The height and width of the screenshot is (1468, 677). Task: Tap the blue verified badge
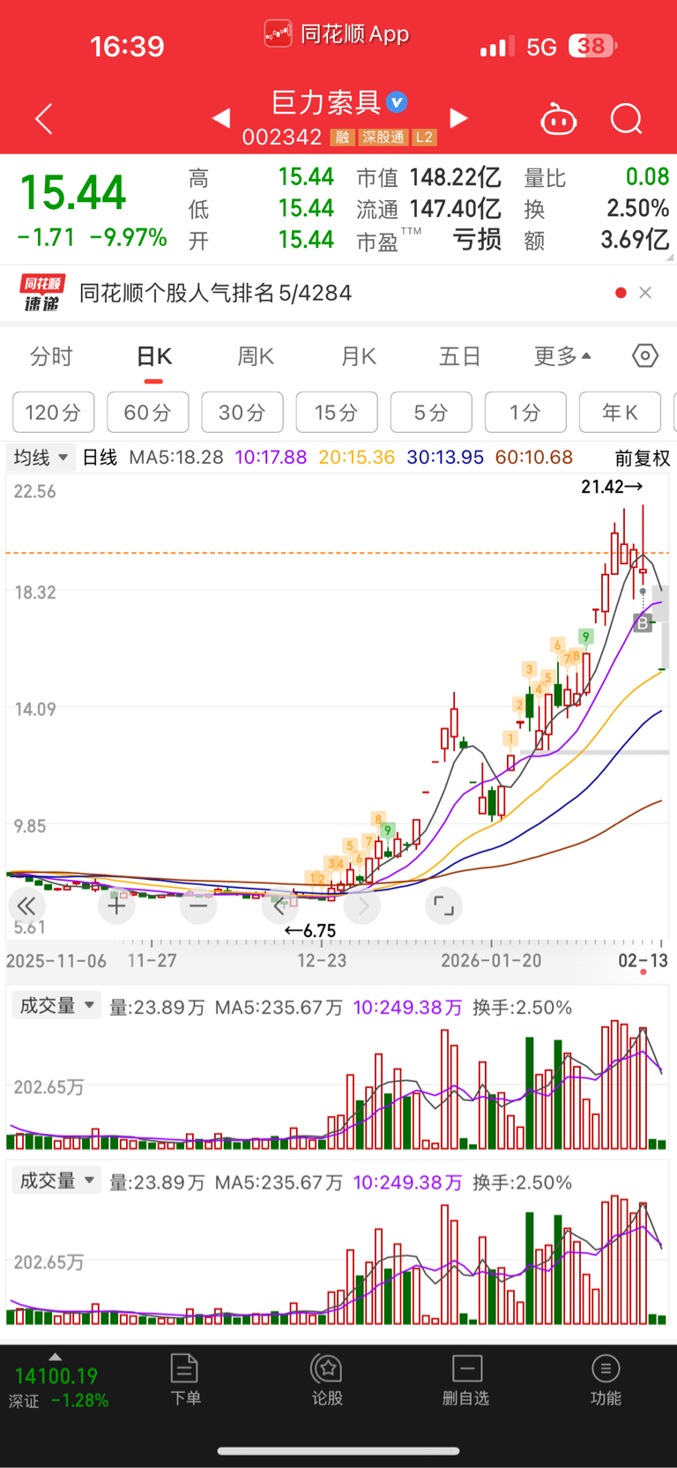click(398, 102)
